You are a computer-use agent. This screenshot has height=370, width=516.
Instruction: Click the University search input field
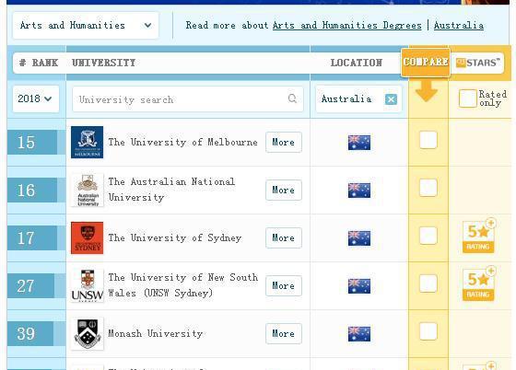coord(188,98)
